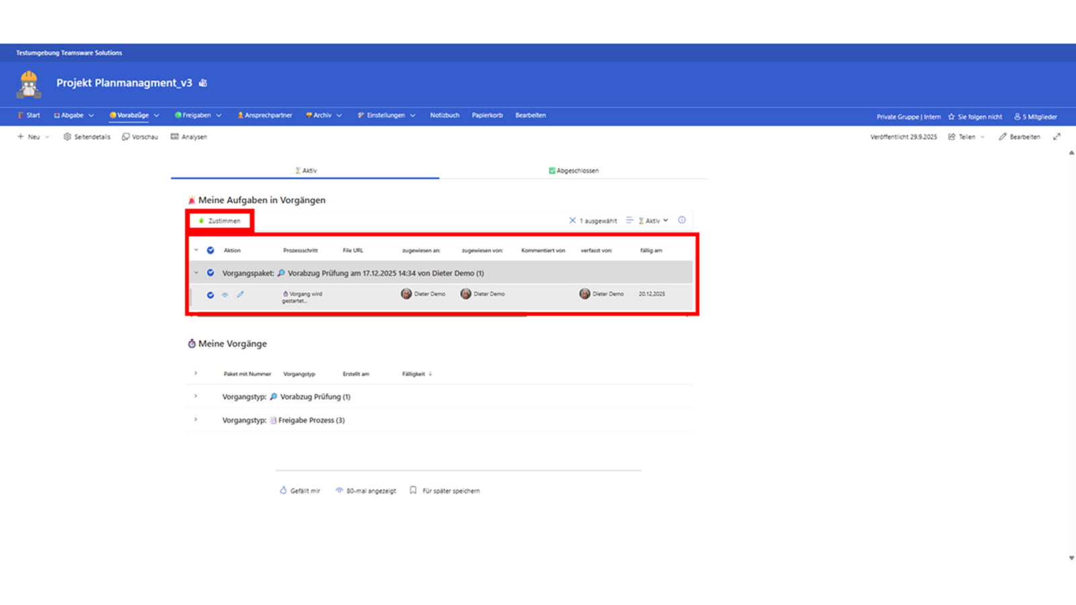Deselect the Vorgang wird gestartet row checkbox

(210, 295)
